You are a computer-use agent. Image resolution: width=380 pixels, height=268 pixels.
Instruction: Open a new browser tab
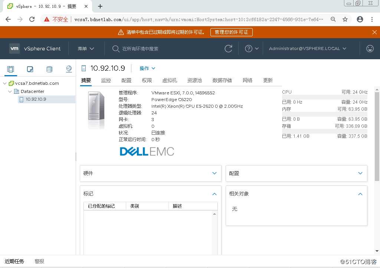tap(100, 6)
